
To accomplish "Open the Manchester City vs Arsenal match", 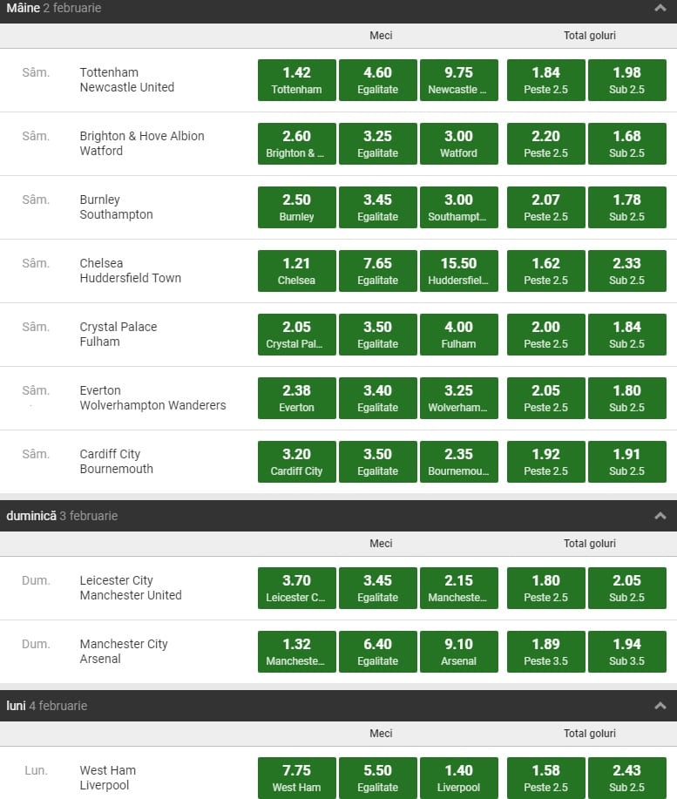I will click(x=124, y=652).
